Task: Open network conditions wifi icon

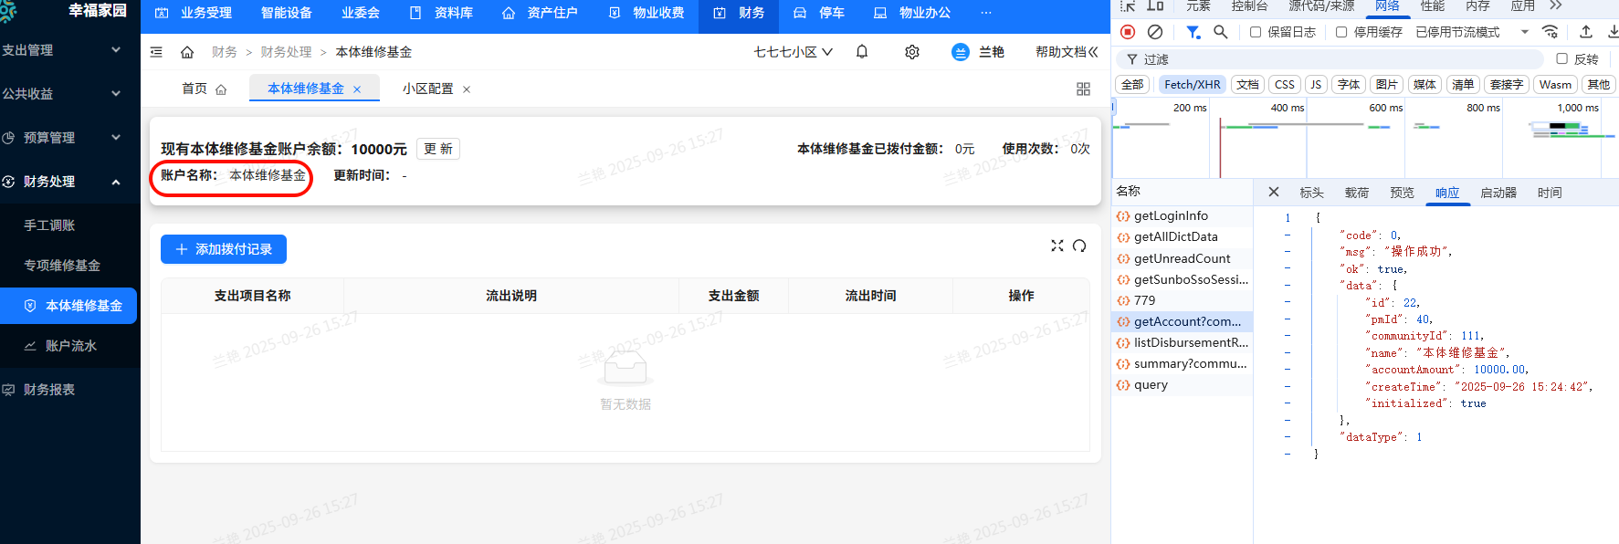Action: 1550,32
